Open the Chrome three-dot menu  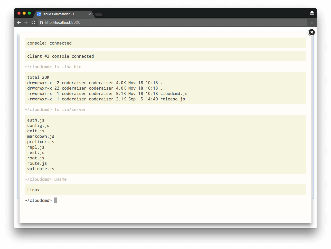(x=312, y=22)
